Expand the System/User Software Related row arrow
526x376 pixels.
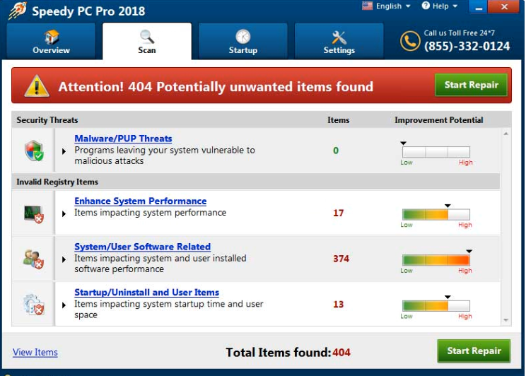64,259
